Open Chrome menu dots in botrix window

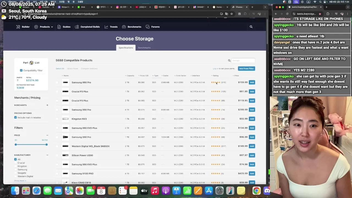pos(348,14)
